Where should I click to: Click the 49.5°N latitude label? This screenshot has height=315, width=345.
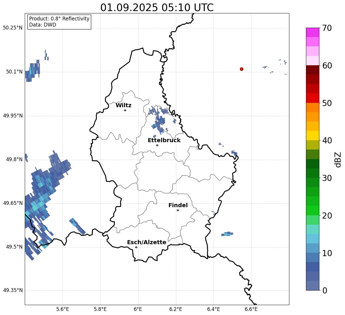tap(14, 247)
